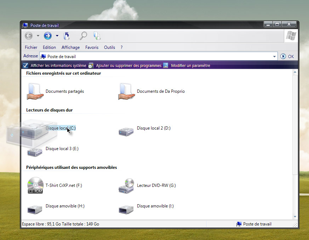The width and height of the screenshot is (309, 240).
Task: Select the T-Shirt CrXP.net (F:) CD-ROM icon
Action: 35,185
